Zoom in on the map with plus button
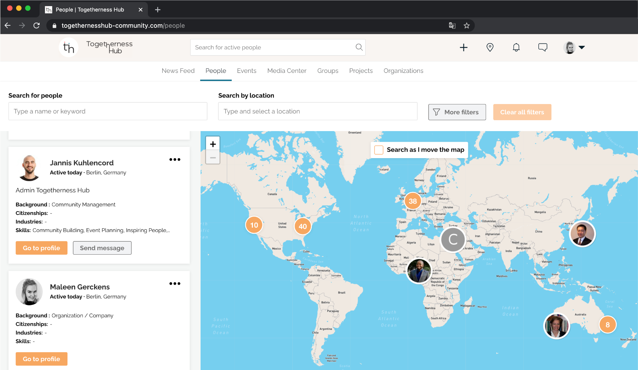This screenshot has width=638, height=370. (x=213, y=144)
